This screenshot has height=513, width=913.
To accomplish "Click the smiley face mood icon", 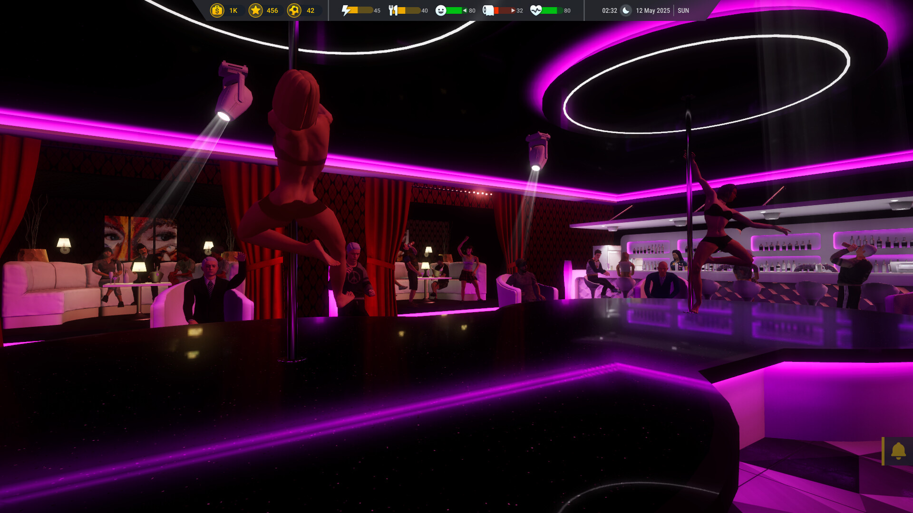I will click(x=442, y=9).
